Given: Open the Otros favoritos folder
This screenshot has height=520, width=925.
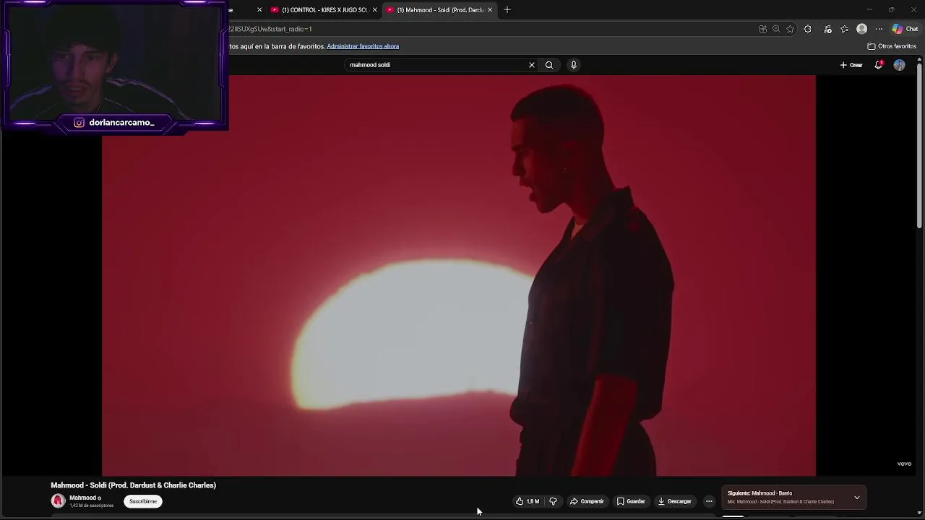Looking at the screenshot, I should pos(892,46).
